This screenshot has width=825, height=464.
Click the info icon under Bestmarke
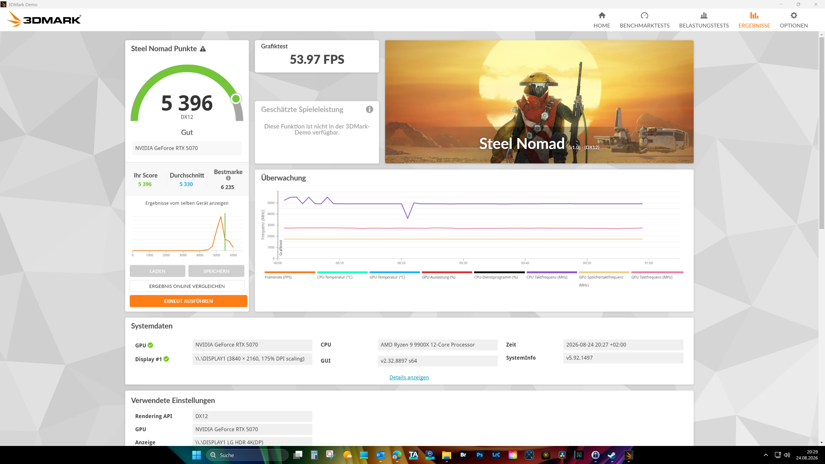tap(228, 178)
